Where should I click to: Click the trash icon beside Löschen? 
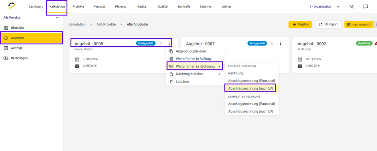click(x=171, y=82)
